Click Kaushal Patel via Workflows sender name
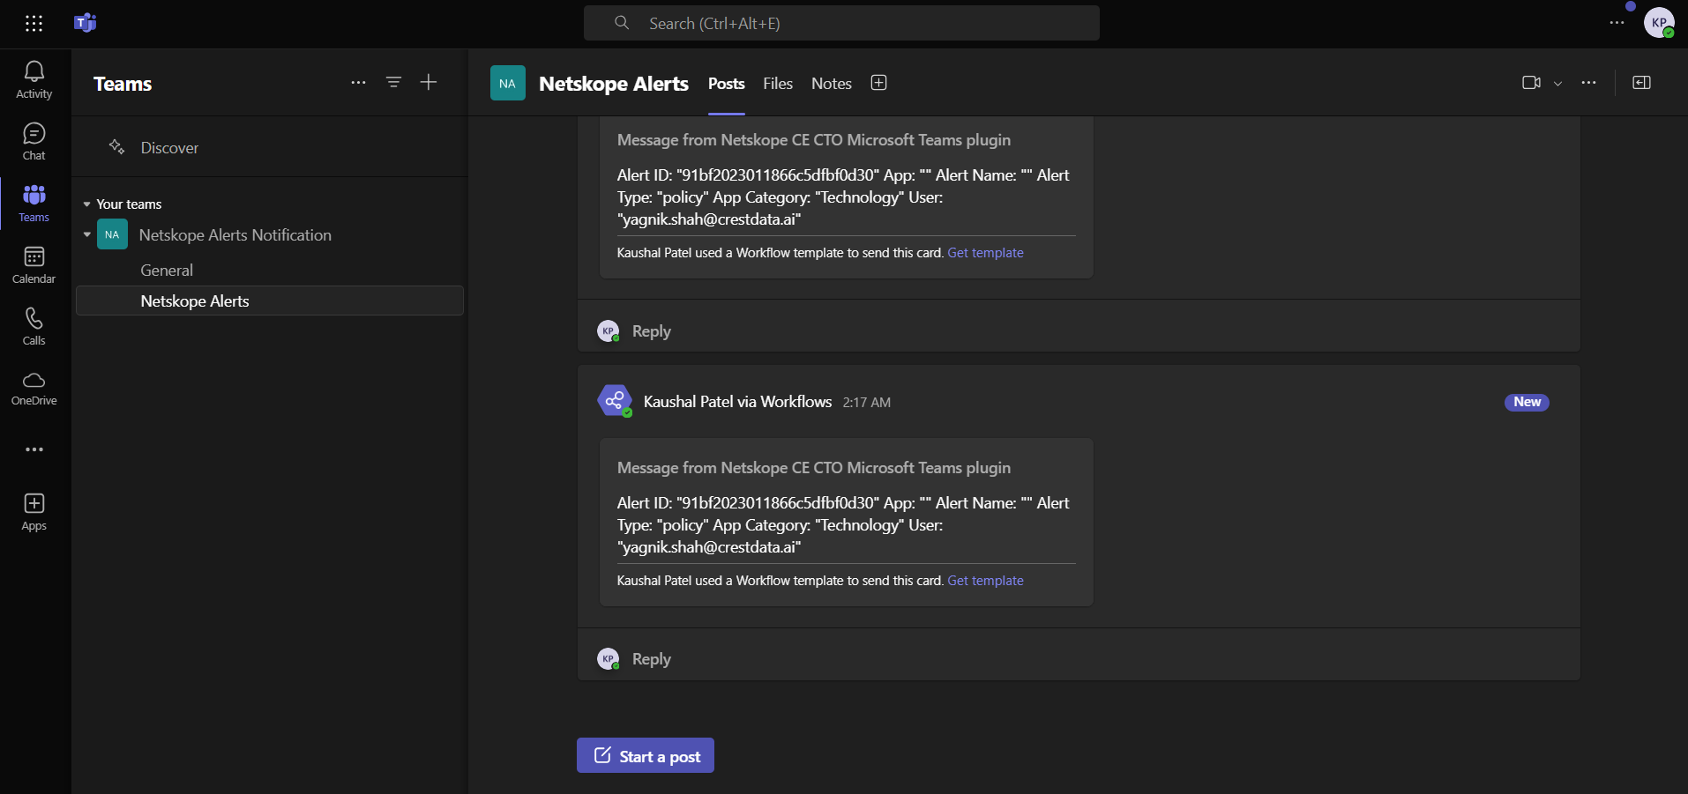 click(737, 402)
